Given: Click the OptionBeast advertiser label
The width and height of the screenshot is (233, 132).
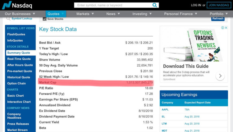Looking at the screenshot, I should (x=169, y=79).
